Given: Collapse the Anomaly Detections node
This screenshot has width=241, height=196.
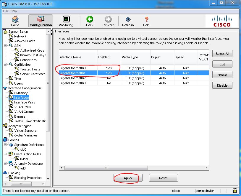Looking at the screenshot, I should point(5,164).
